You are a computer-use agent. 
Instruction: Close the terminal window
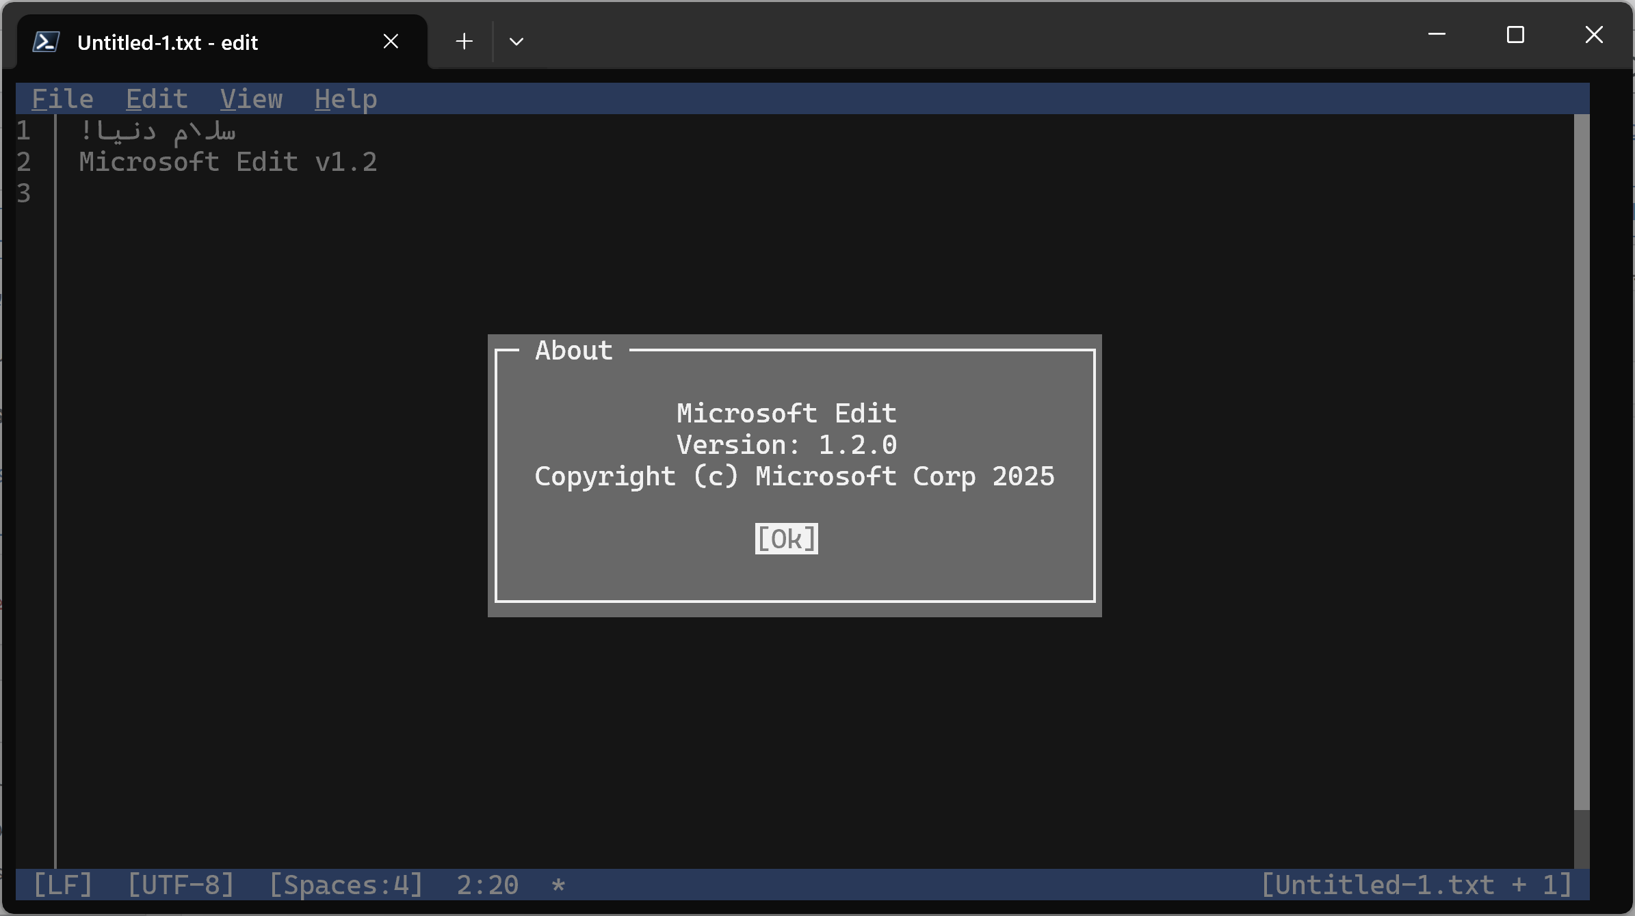tap(1594, 34)
